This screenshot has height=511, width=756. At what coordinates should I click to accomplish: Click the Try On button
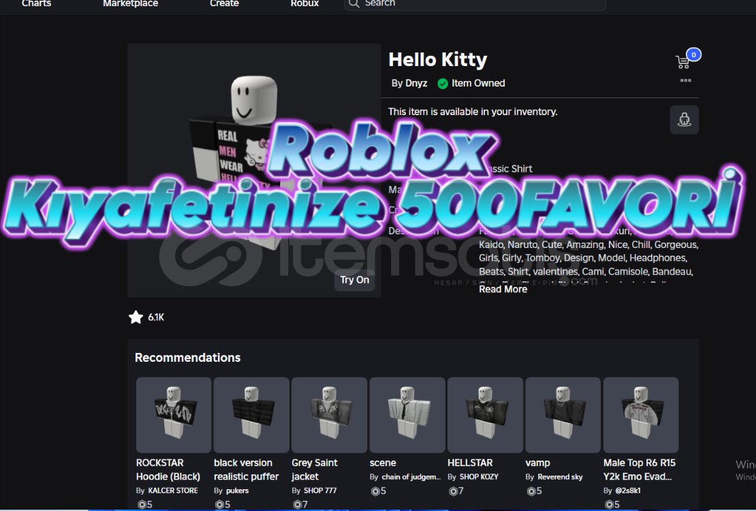(355, 280)
